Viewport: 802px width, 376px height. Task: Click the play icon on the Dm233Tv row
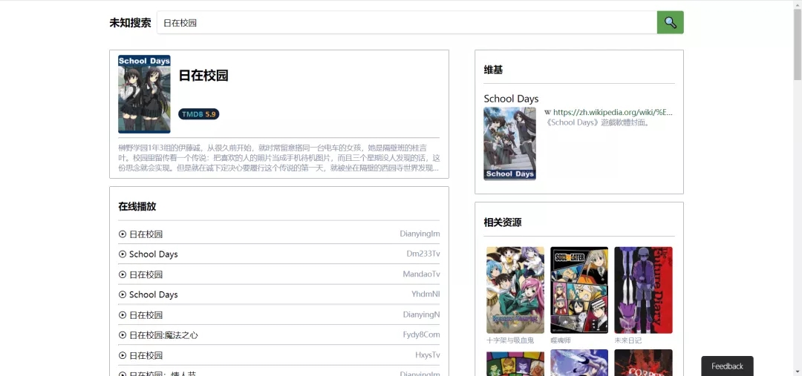point(123,254)
